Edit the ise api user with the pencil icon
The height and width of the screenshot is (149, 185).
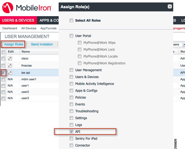coord(10,73)
